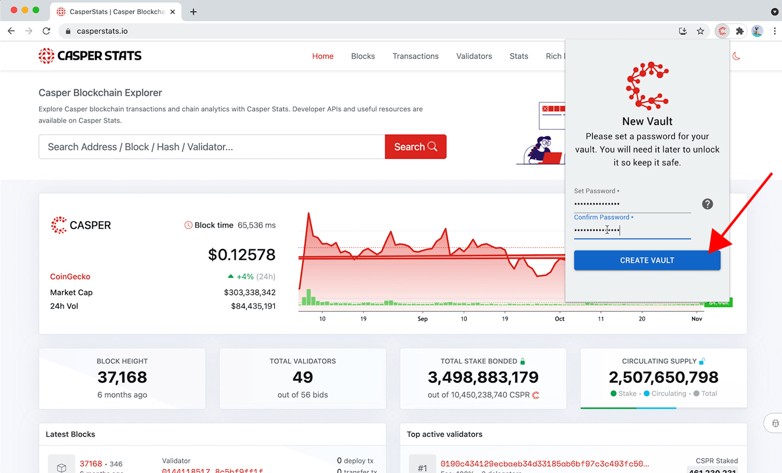Click the Search Address / Block input field
This screenshot has height=473, width=782.
tap(212, 147)
